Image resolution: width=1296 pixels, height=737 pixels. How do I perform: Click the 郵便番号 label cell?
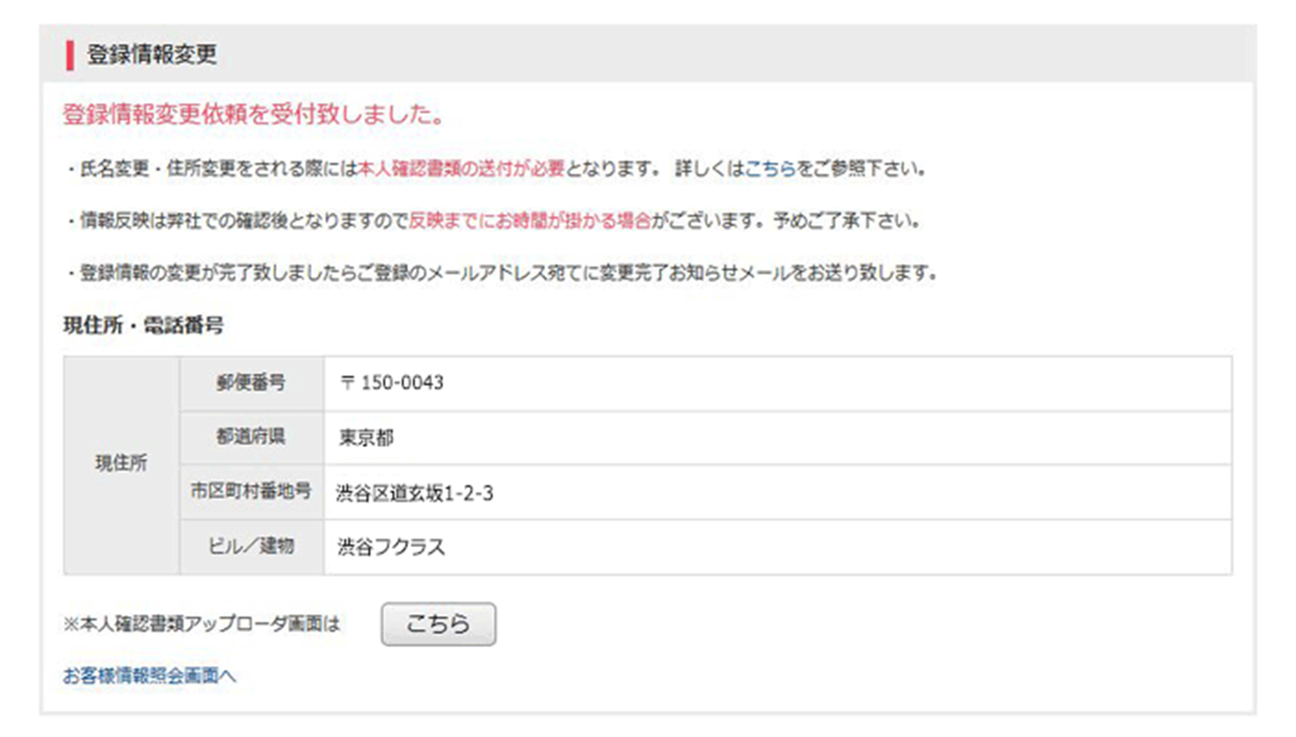click(x=251, y=383)
